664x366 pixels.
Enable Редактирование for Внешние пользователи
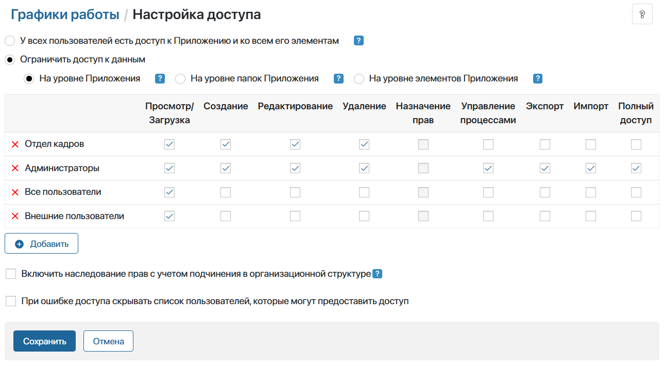tap(295, 216)
